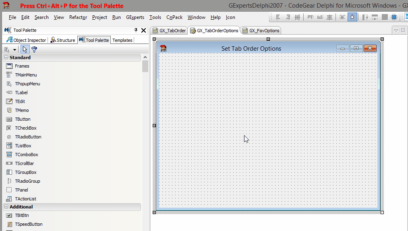The height and width of the screenshot is (231, 408).
Task: Click the Align Tops toolbar icon
Action: pyautogui.click(x=311, y=17)
